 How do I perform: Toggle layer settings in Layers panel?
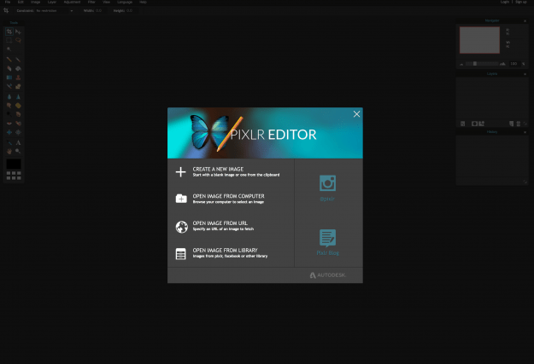point(463,124)
